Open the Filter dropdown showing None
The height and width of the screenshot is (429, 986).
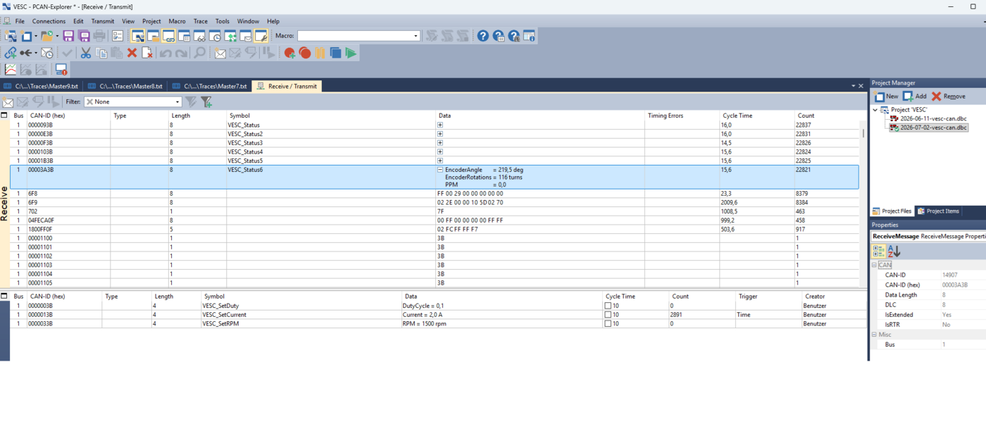(x=133, y=101)
